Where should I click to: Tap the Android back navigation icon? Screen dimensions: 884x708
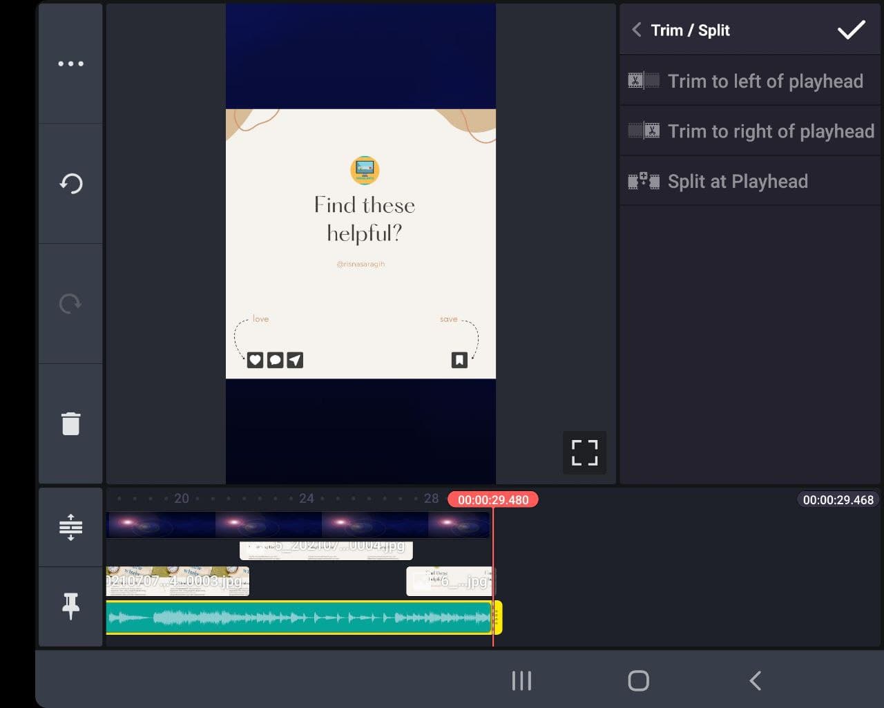click(x=754, y=680)
